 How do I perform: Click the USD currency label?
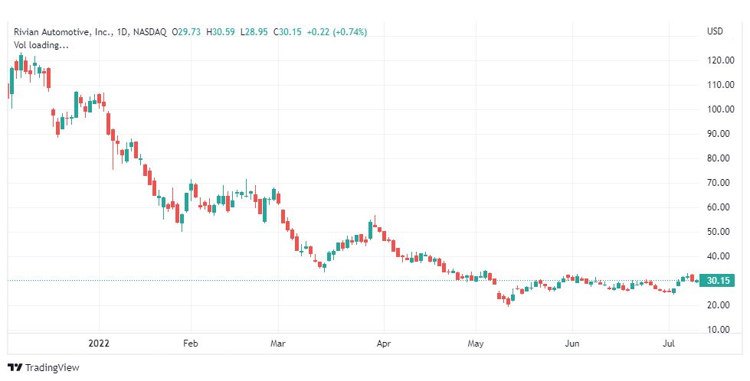pyautogui.click(x=715, y=31)
